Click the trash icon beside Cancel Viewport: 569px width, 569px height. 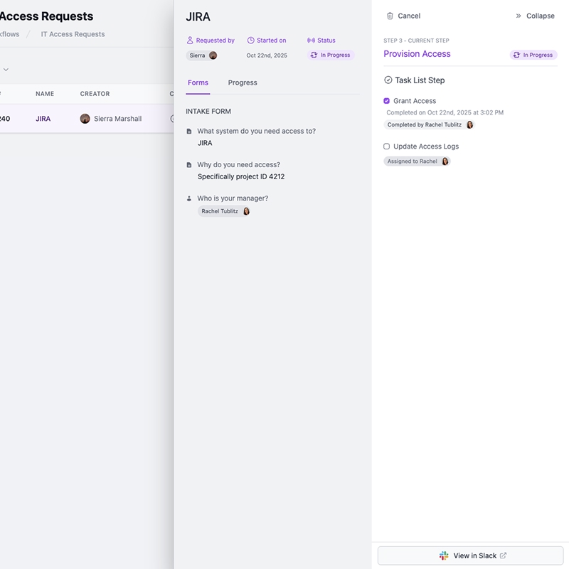pyautogui.click(x=390, y=16)
